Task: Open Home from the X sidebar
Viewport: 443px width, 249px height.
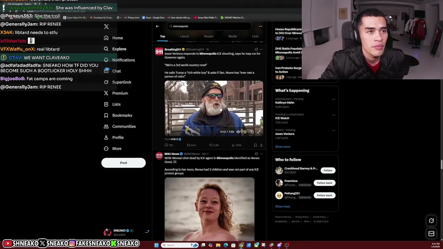Action: click(114, 38)
